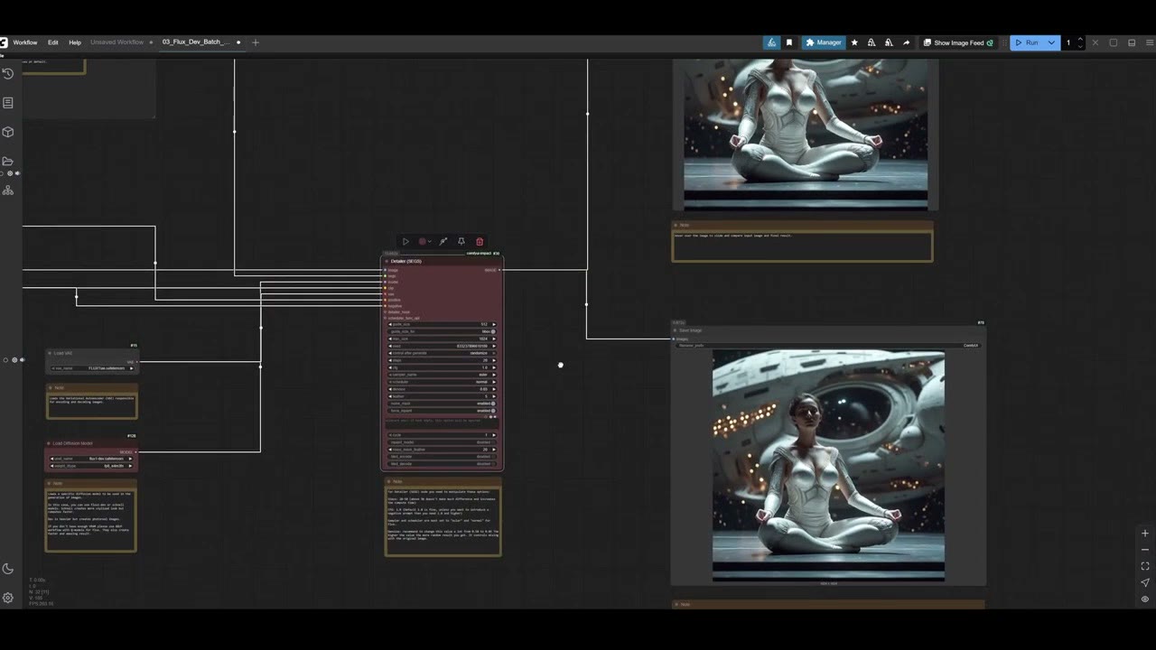Image resolution: width=1156 pixels, height=650 pixels.
Task: Open the Run button dropdown arrow
Action: (x=1051, y=42)
